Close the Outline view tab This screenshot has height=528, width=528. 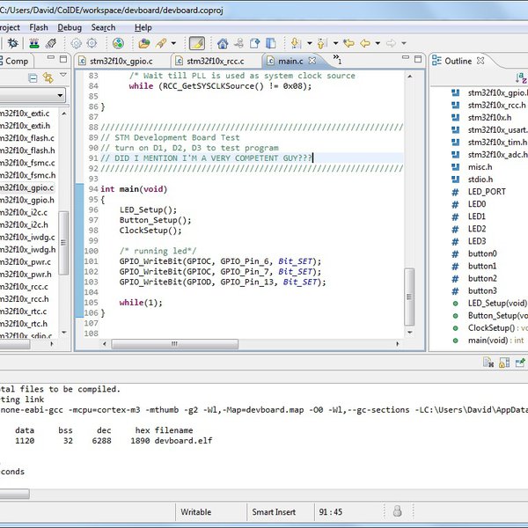tap(482, 62)
